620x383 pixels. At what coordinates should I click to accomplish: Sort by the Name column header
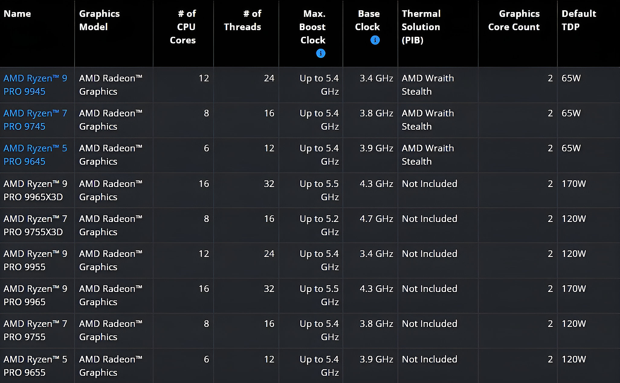[17, 14]
